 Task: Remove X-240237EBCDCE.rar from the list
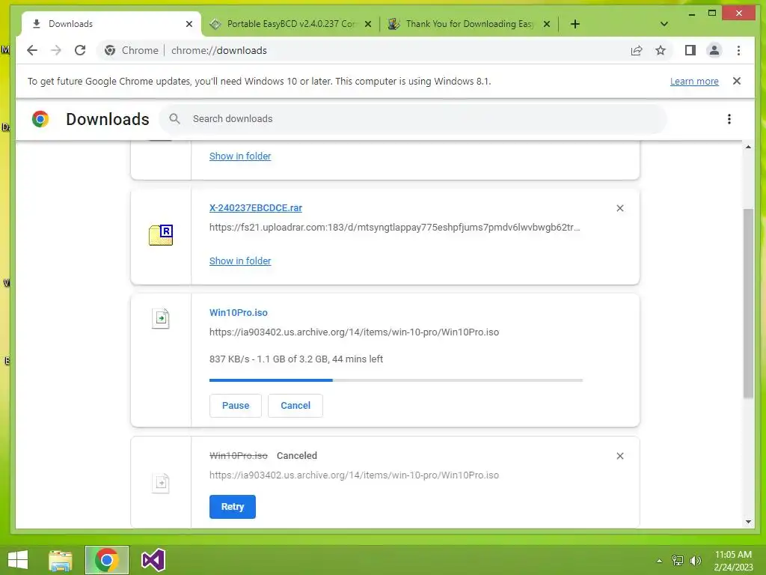[620, 208]
